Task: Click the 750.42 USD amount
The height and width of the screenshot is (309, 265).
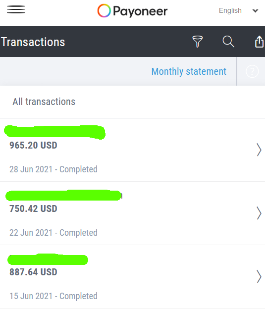Action: 33,208
